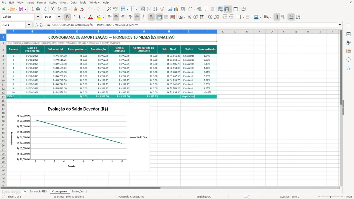Image resolution: width=354 pixels, height=199 pixels.
Task: Toggle Underline formatting
Action: tap(80, 17)
